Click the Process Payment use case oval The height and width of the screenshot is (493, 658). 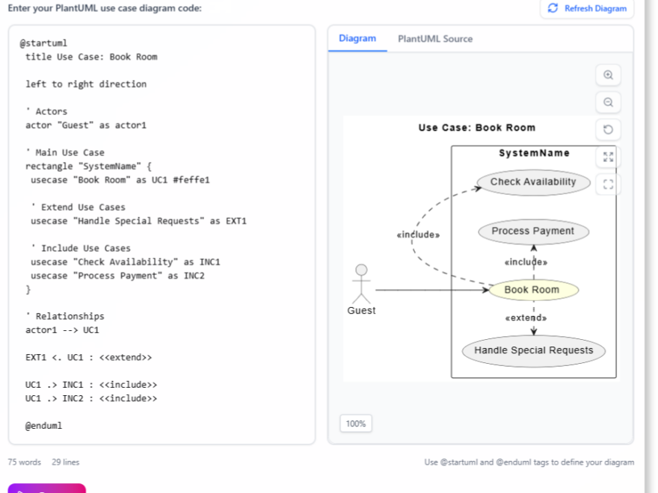[x=533, y=231]
